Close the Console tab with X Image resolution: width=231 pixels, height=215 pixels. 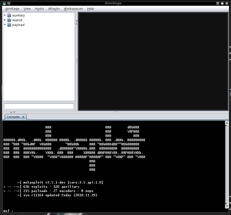(23, 117)
